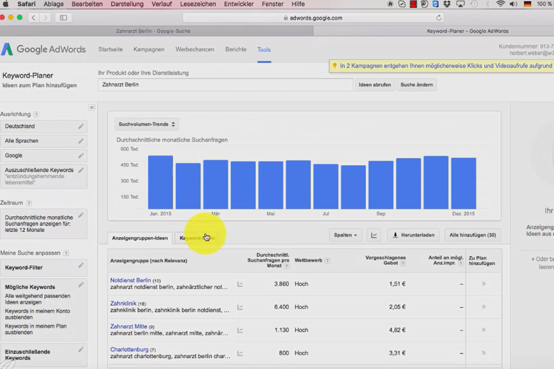The image size is (554, 369).
Task: Go back in Safari
Action: pos(33,18)
